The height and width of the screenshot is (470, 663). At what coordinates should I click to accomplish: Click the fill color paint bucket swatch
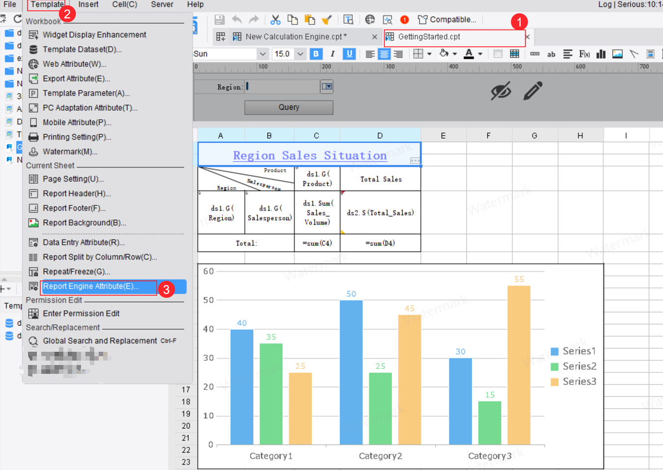point(444,54)
